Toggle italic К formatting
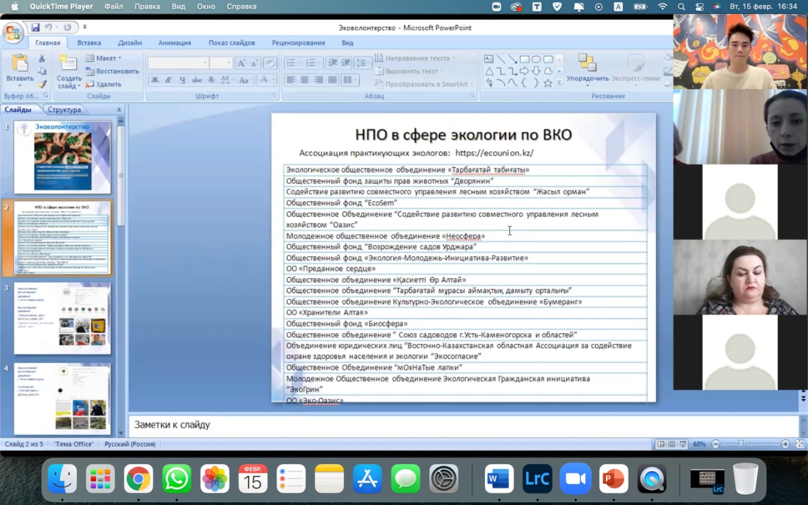The height and width of the screenshot is (505, 808). [x=169, y=80]
